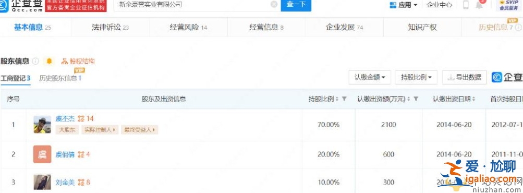Open shareholder 刘金美 profile link
Image resolution: width=523 pixels, height=193 pixels.
[x=65, y=183]
